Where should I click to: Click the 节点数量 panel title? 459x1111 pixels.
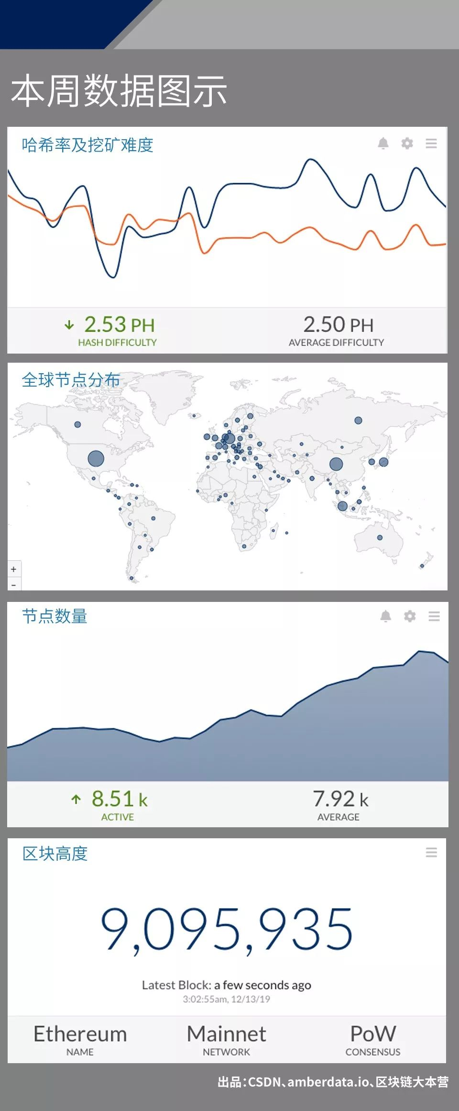55,616
